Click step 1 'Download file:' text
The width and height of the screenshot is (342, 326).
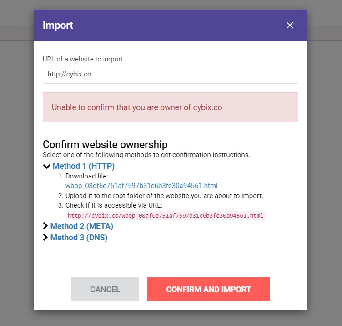coord(83,176)
